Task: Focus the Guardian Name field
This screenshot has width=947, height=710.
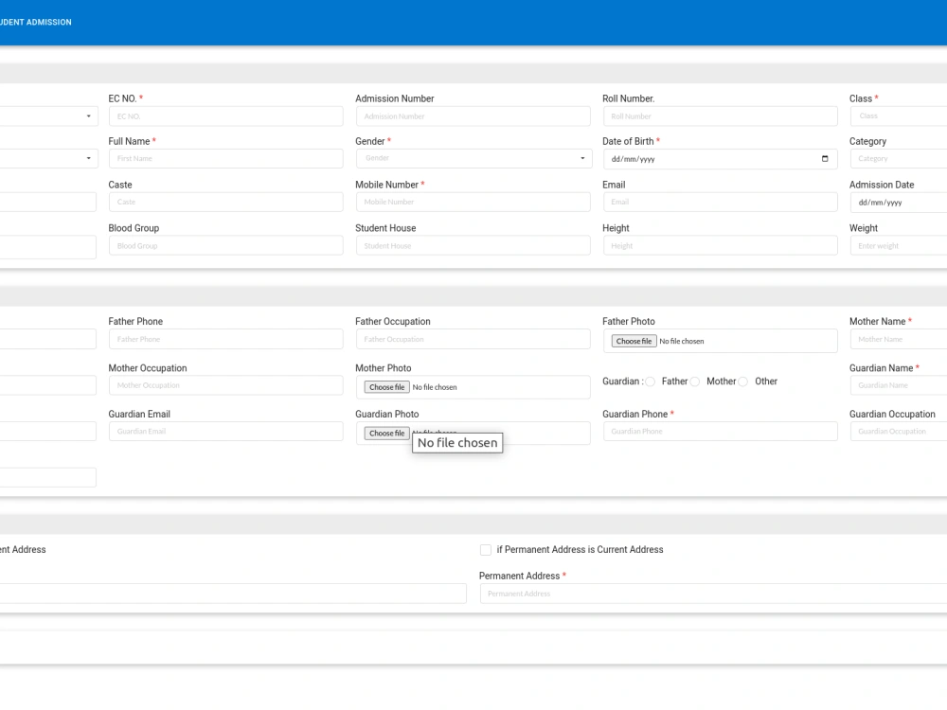Action: [899, 384]
